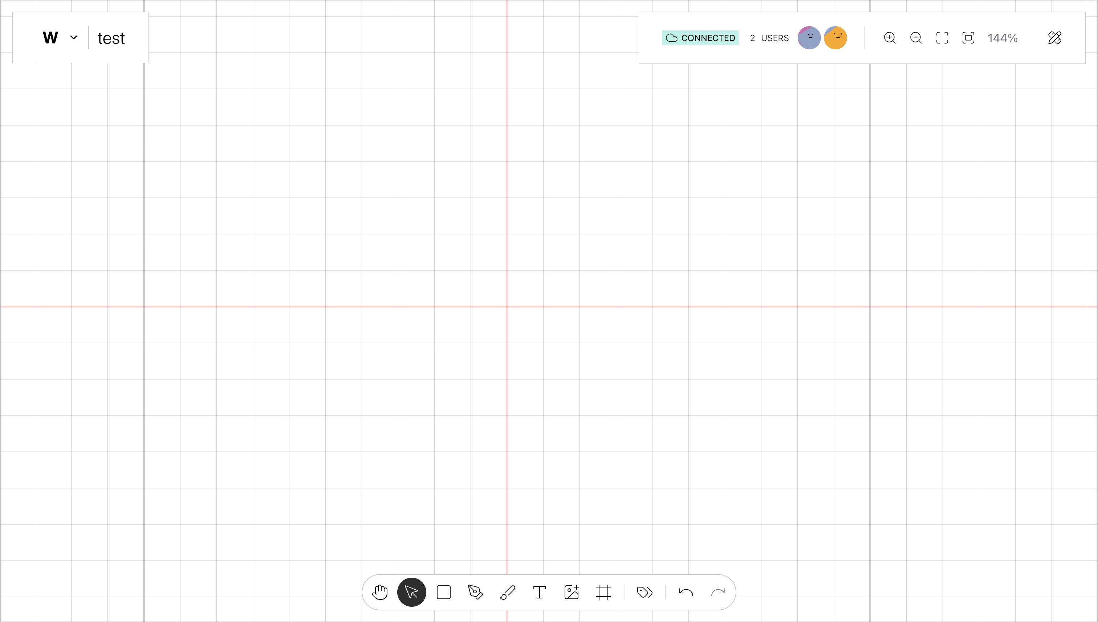Click the 144% zoom level
The height and width of the screenshot is (622, 1098).
point(1003,38)
